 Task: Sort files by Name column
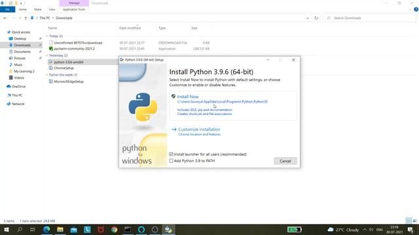(52, 28)
